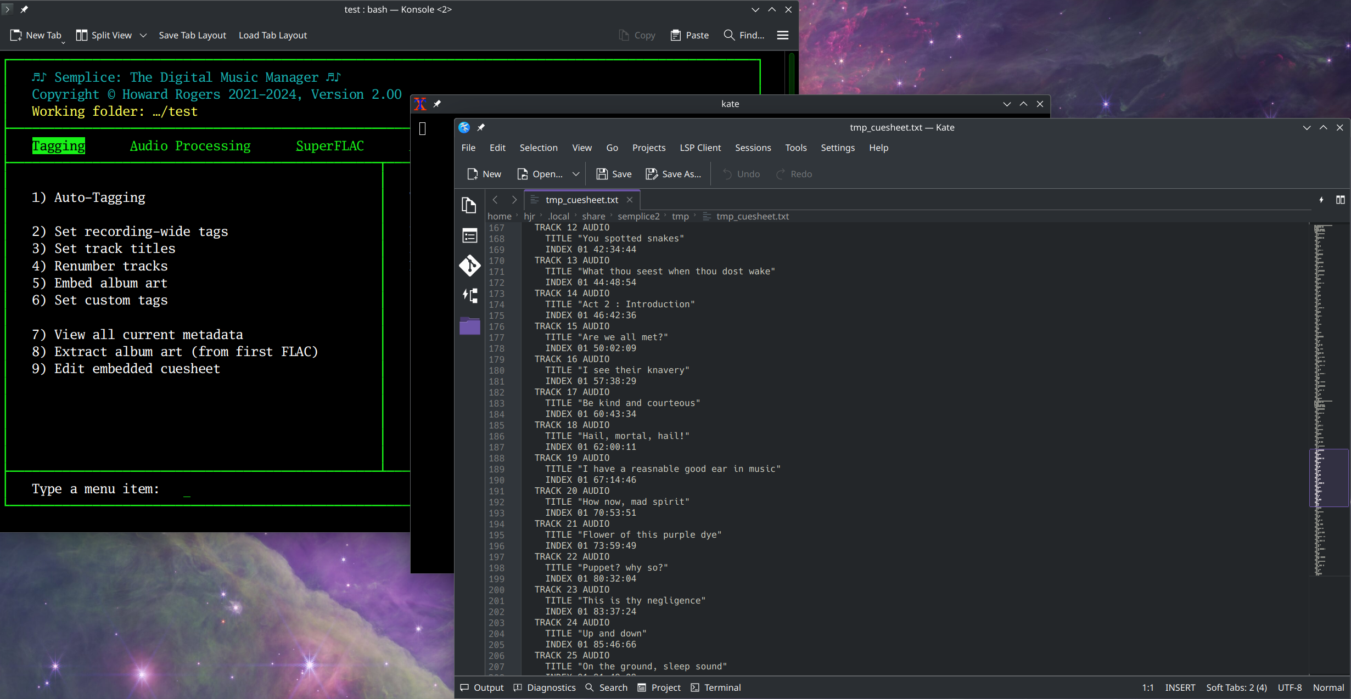The width and height of the screenshot is (1351, 699).
Task: Click the INSERT mode indicator in Kate's status bar
Action: (1180, 687)
